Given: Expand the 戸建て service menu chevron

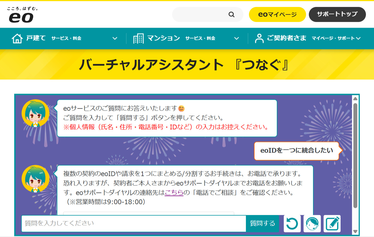Looking at the screenshot, I should [115, 38].
